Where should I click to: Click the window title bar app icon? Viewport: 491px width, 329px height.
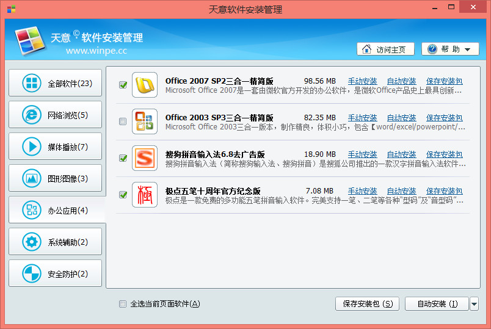[11, 9]
